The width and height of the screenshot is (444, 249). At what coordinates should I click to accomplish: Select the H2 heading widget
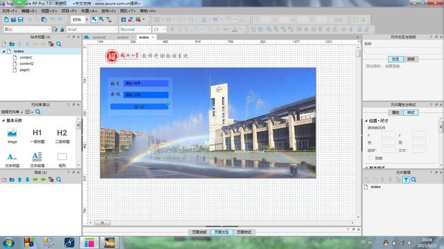[62, 136]
